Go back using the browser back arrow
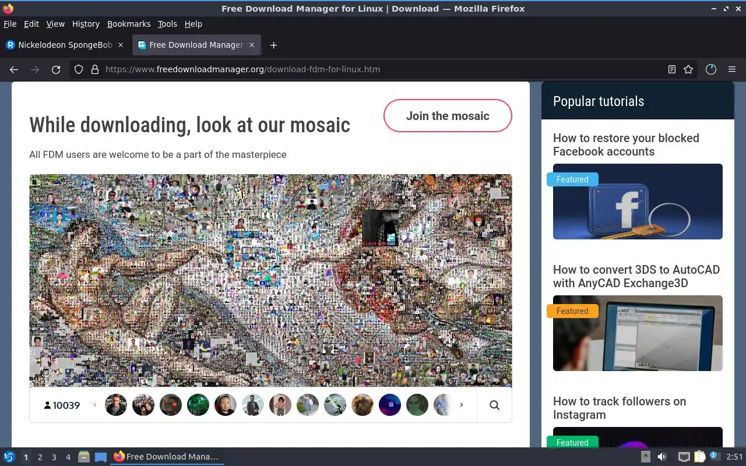746x466 pixels. [14, 69]
